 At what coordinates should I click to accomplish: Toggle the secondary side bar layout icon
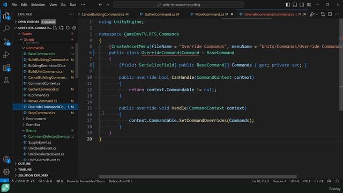click(302, 5)
